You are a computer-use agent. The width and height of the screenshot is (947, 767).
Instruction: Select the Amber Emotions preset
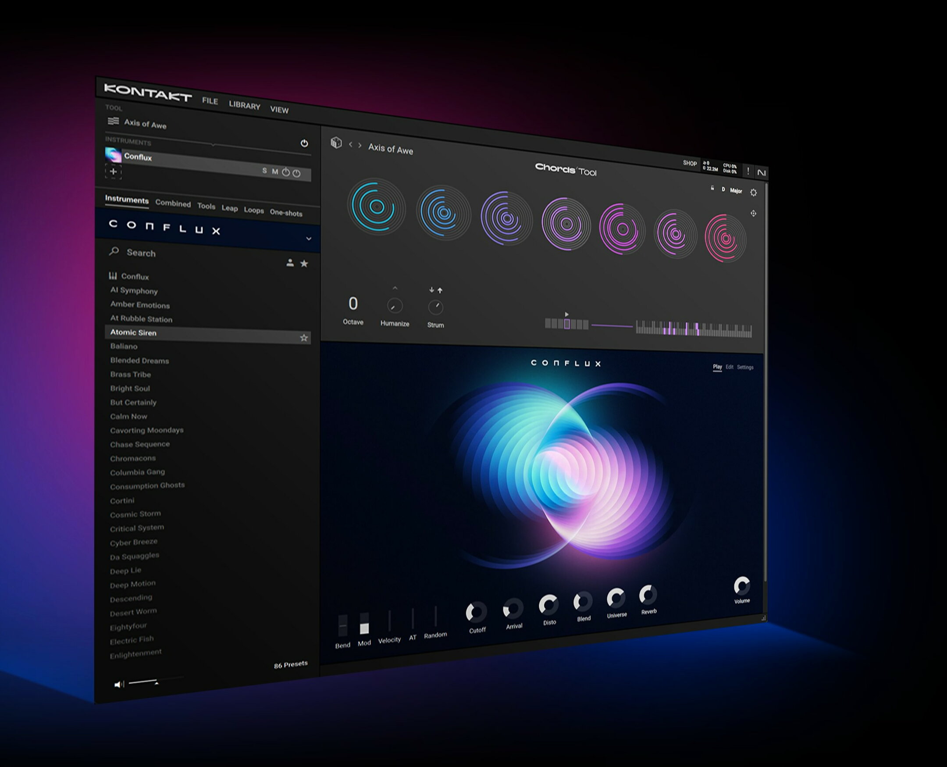[140, 304]
